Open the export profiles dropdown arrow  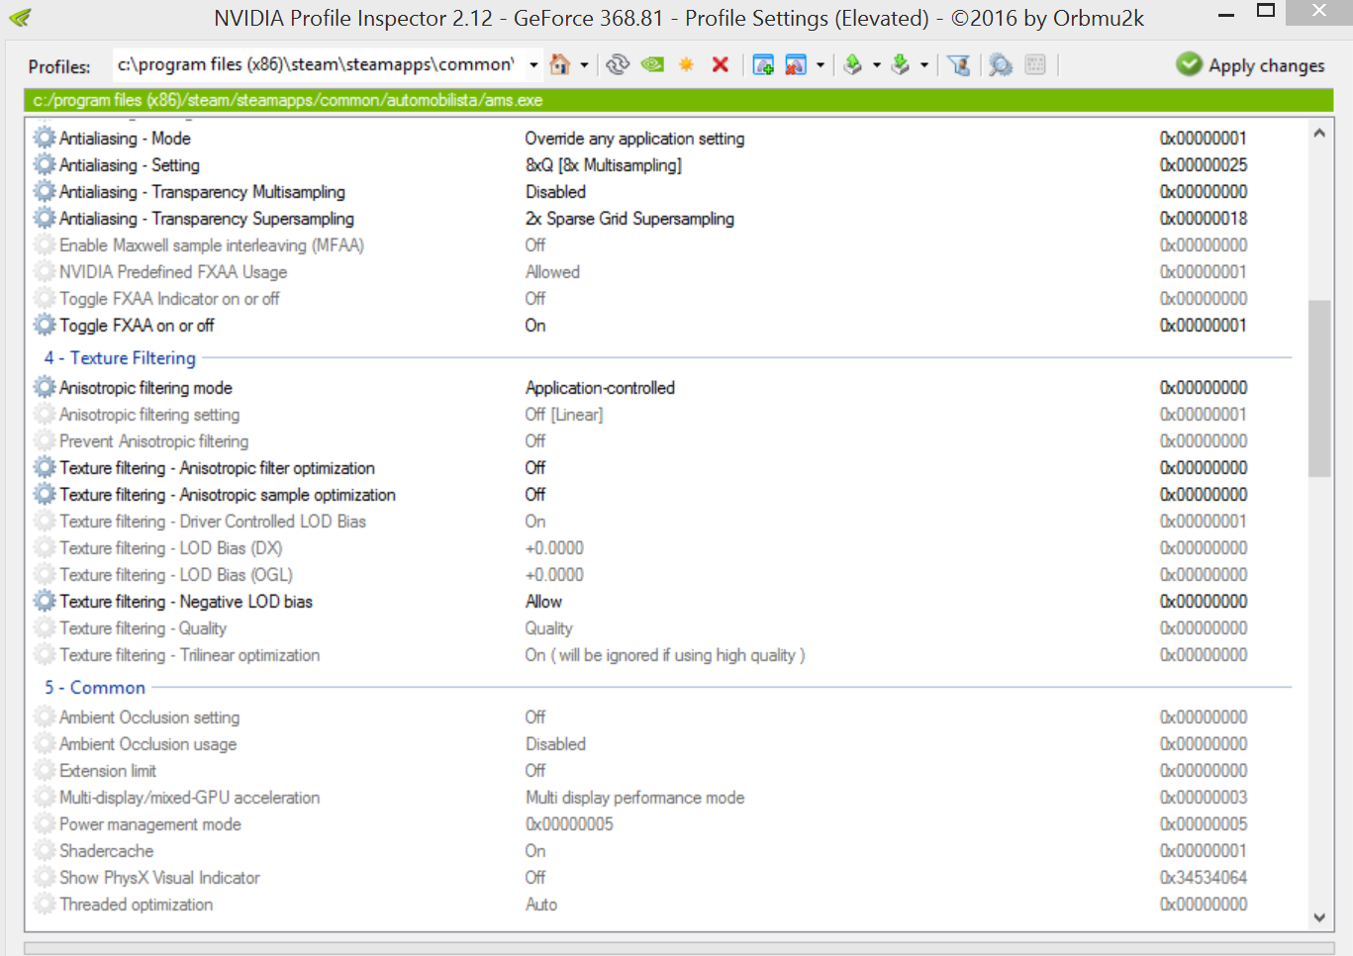(x=877, y=65)
